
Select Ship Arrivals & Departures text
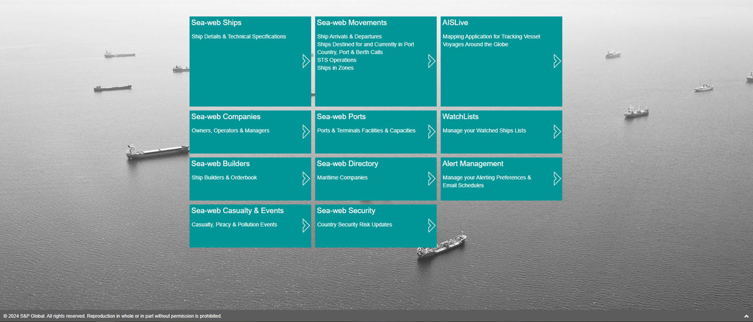[349, 36]
